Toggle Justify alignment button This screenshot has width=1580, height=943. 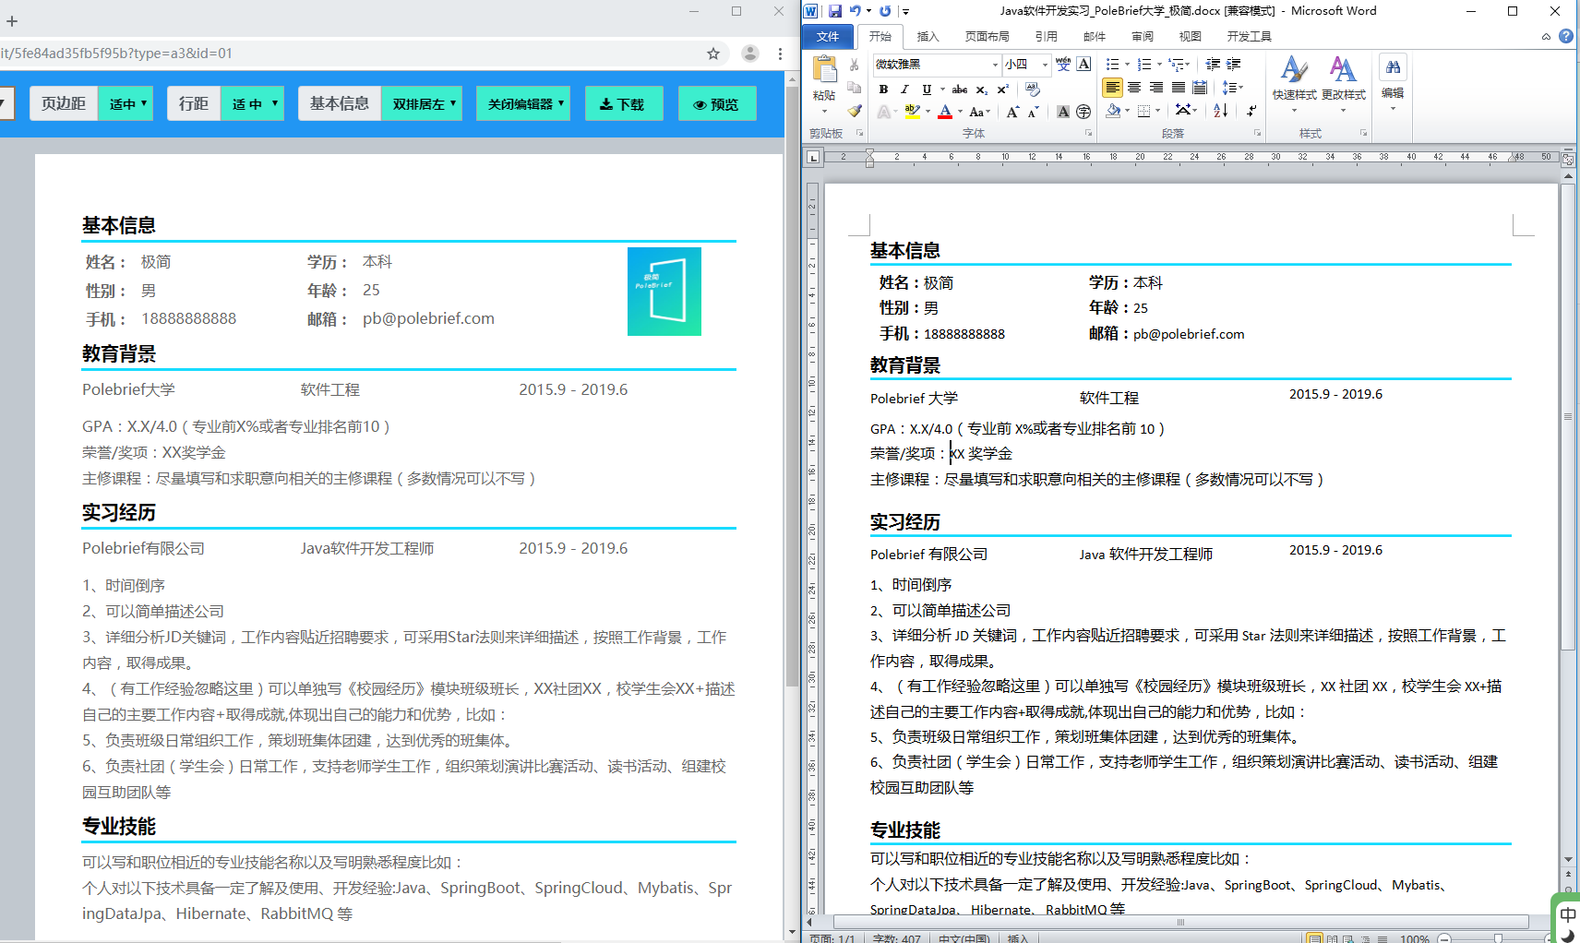[1179, 87]
